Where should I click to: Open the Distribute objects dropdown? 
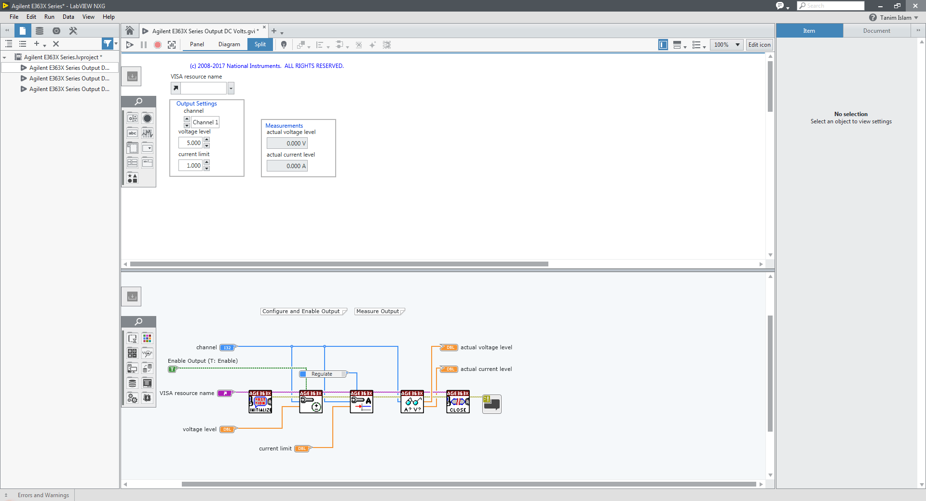tap(342, 45)
